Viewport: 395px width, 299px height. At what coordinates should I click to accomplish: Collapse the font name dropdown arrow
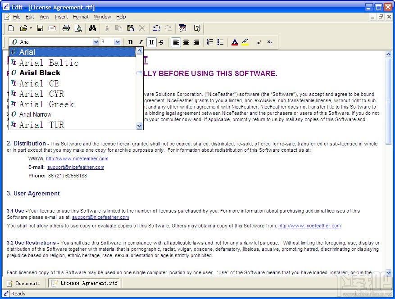click(96, 42)
